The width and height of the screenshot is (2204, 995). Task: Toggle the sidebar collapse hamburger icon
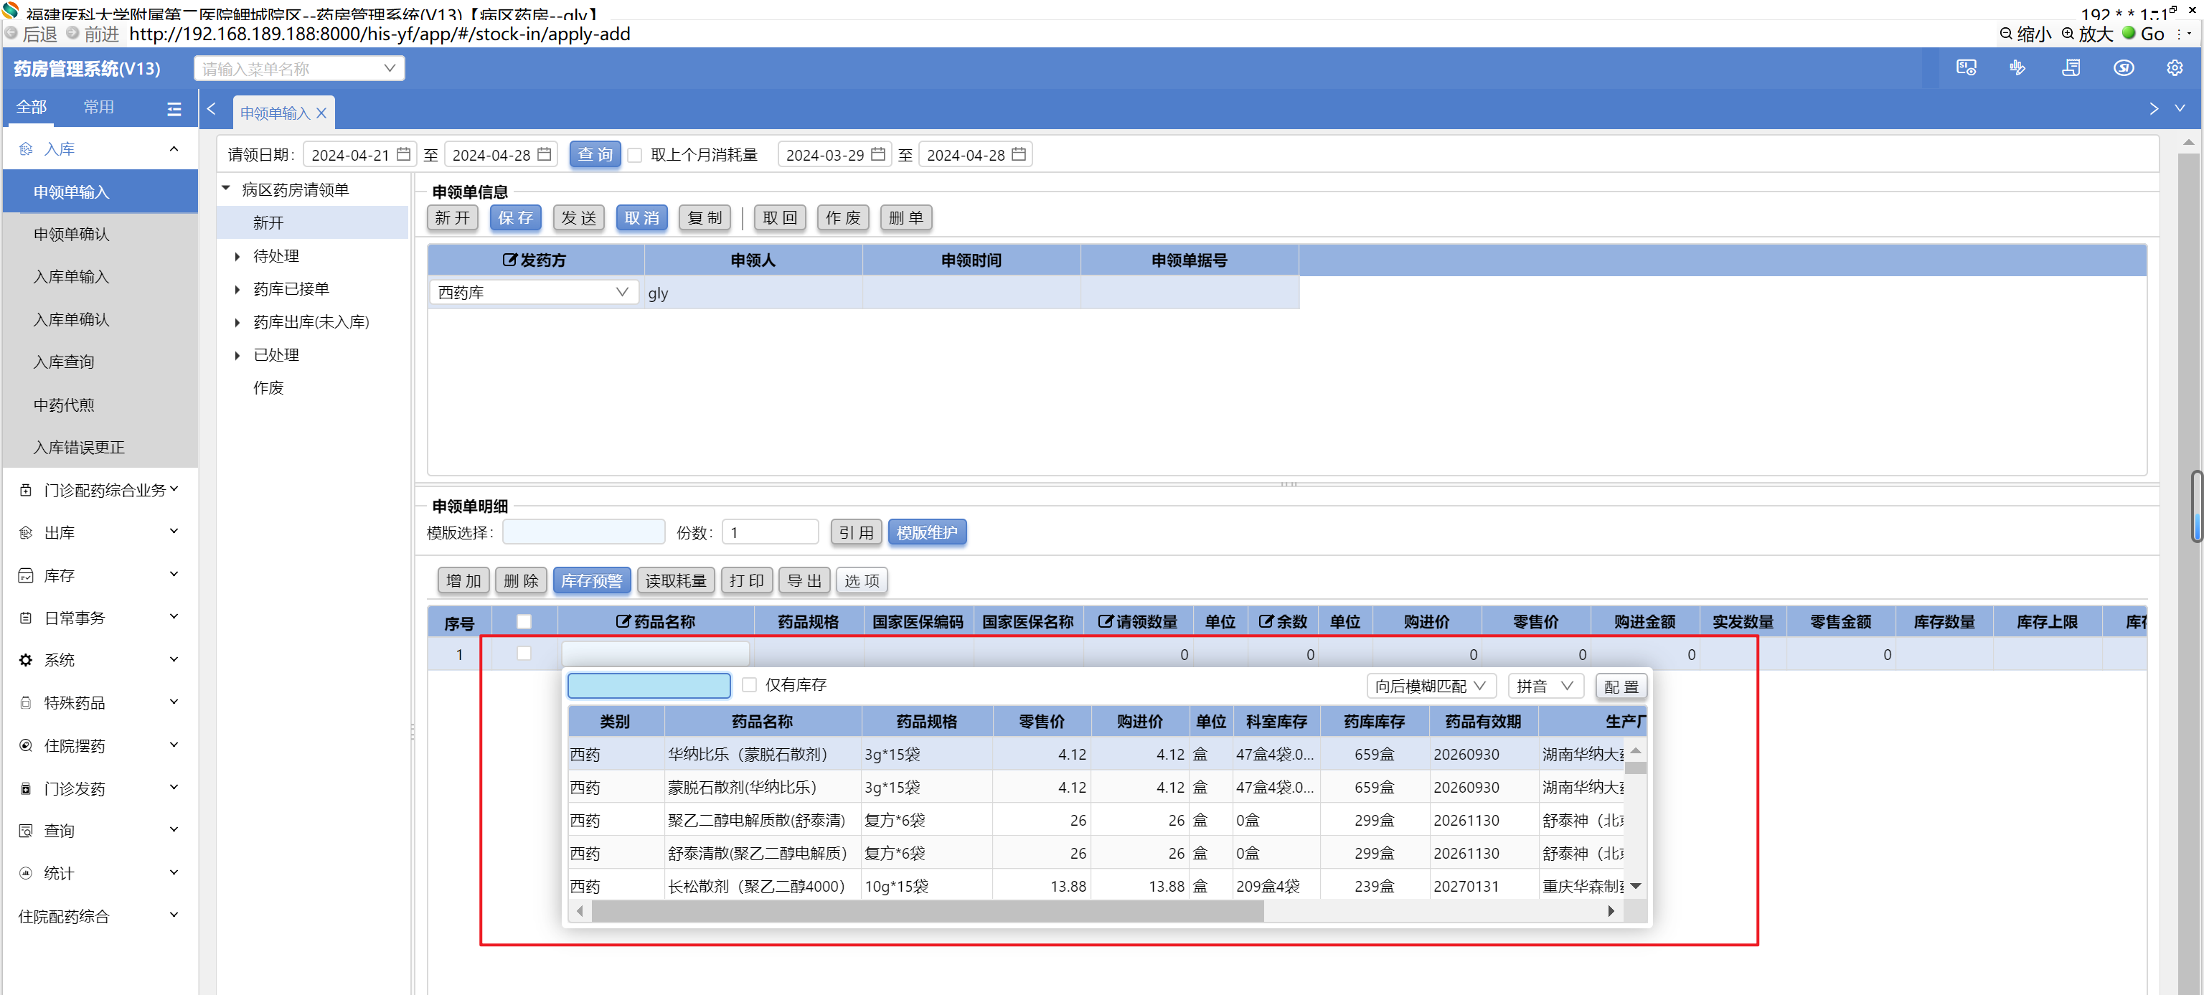174,108
